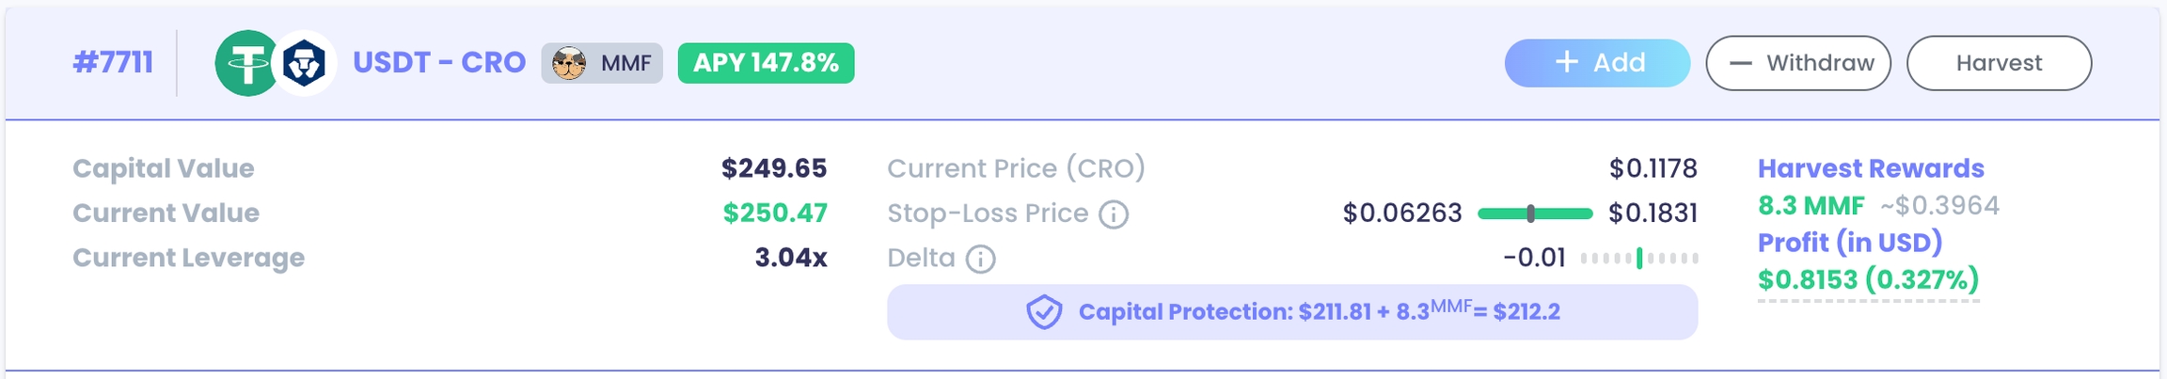
Task: Click the CRO Cronos token icon
Action: tap(305, 63)
